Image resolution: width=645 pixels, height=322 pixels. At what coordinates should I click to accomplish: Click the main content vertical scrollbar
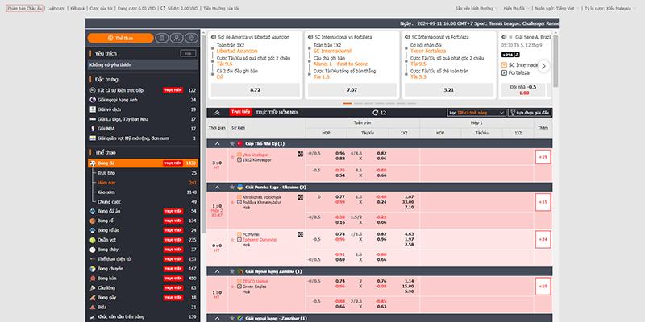[556, 62]
